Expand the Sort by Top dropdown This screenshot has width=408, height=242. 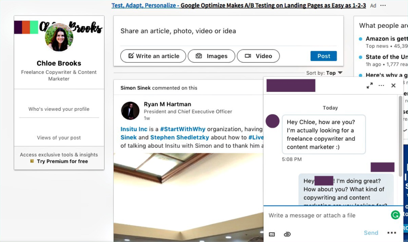pos(323,73)
